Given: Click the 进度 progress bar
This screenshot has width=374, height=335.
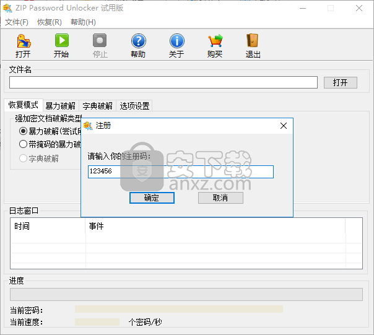Looking at the screenshot, I should click(186, 294).
